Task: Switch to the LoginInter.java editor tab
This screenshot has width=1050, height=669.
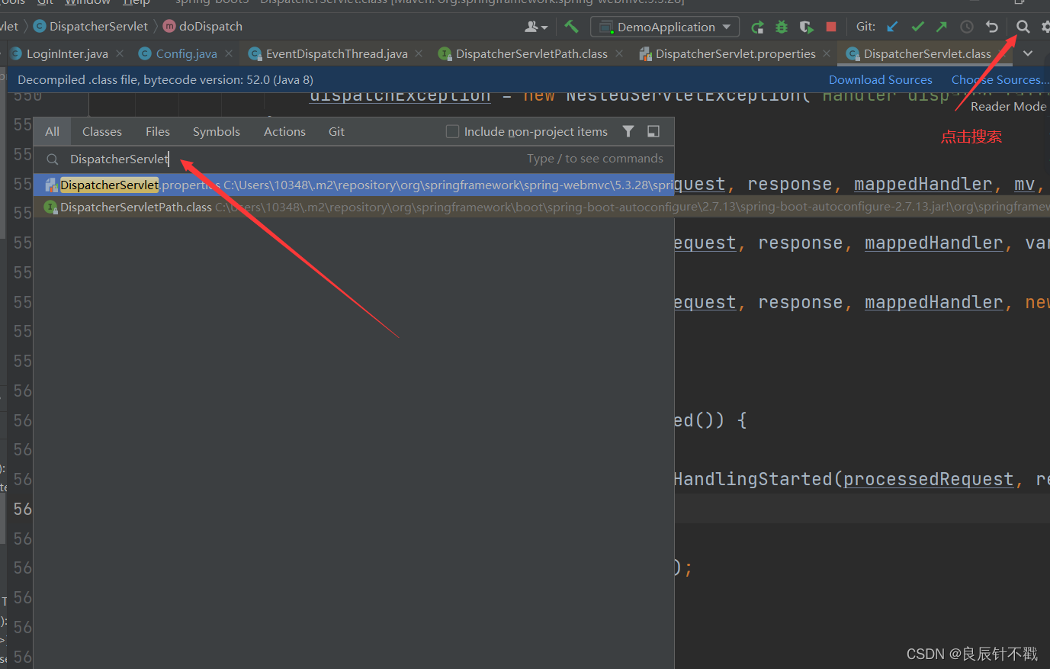Action: point(67,54)
